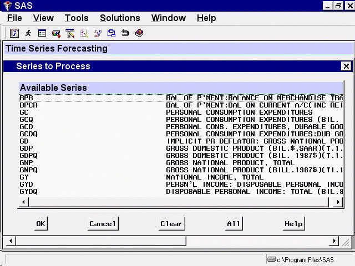Click the Available Series header
This screenshot has width=355, height=266.
click(x=181, y=88)
